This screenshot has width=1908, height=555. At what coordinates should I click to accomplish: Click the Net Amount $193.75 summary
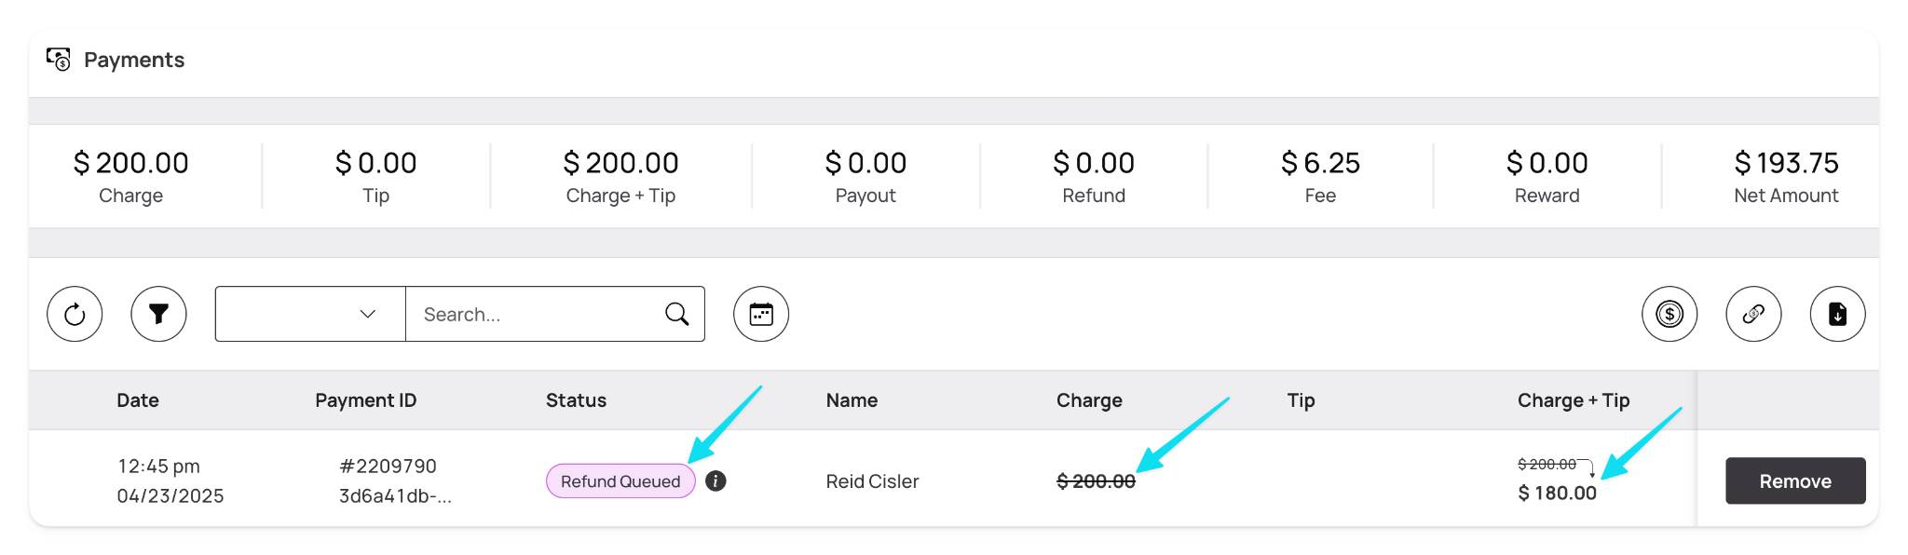tap(1786, 177)
